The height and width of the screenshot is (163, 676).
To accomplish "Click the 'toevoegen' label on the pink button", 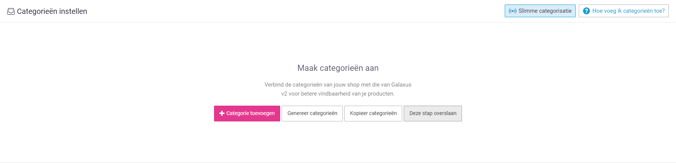I will (x=262, y=113).
